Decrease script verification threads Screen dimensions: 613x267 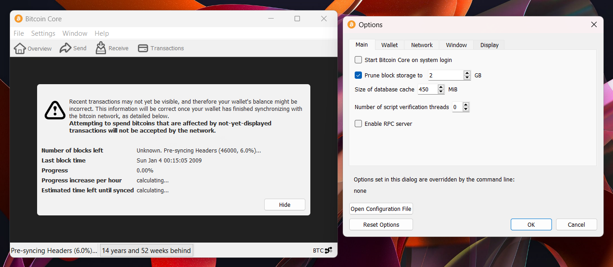point(466,110)
